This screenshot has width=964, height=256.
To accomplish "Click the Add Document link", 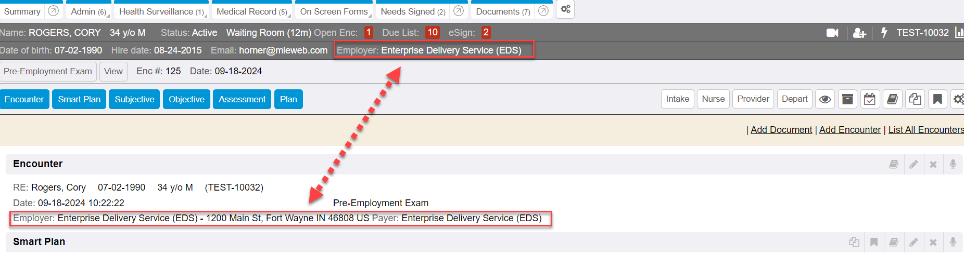I will (781, 130).
